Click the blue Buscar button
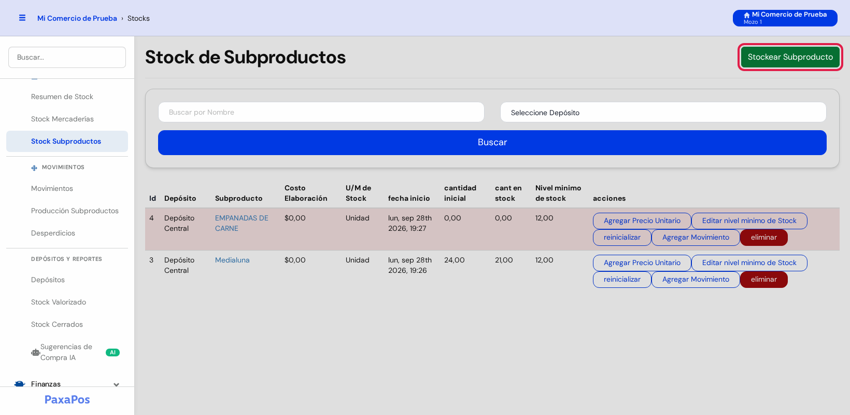The image size is (850, 415). pos(492,143)
